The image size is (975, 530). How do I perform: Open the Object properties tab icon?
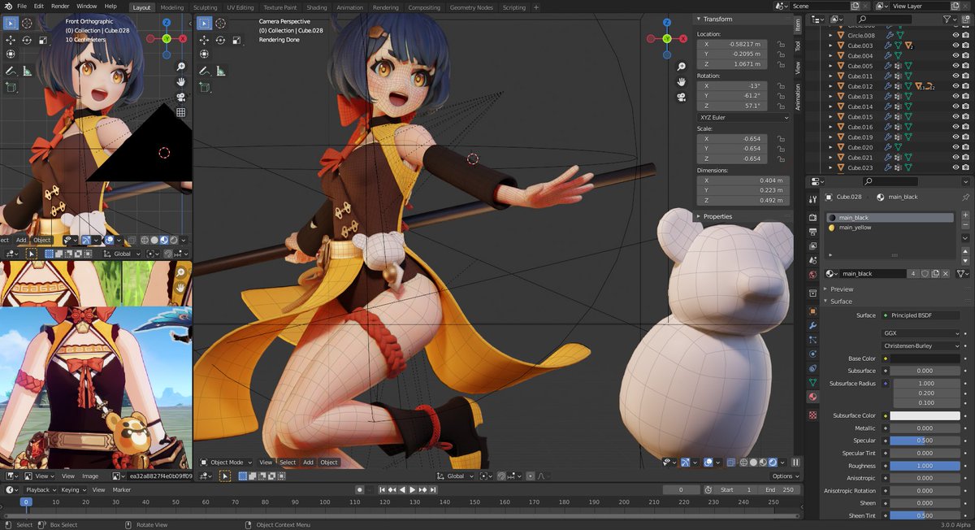point(812,311)
